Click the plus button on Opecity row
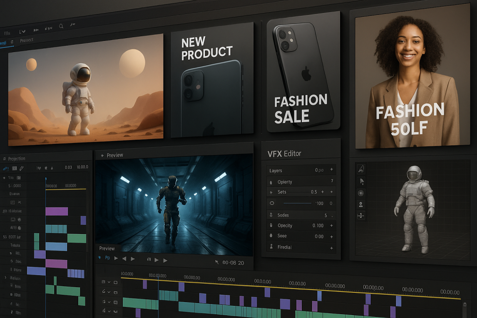This screenshot has height=318, width=477. pyautogui.click(x=332, y=225)
